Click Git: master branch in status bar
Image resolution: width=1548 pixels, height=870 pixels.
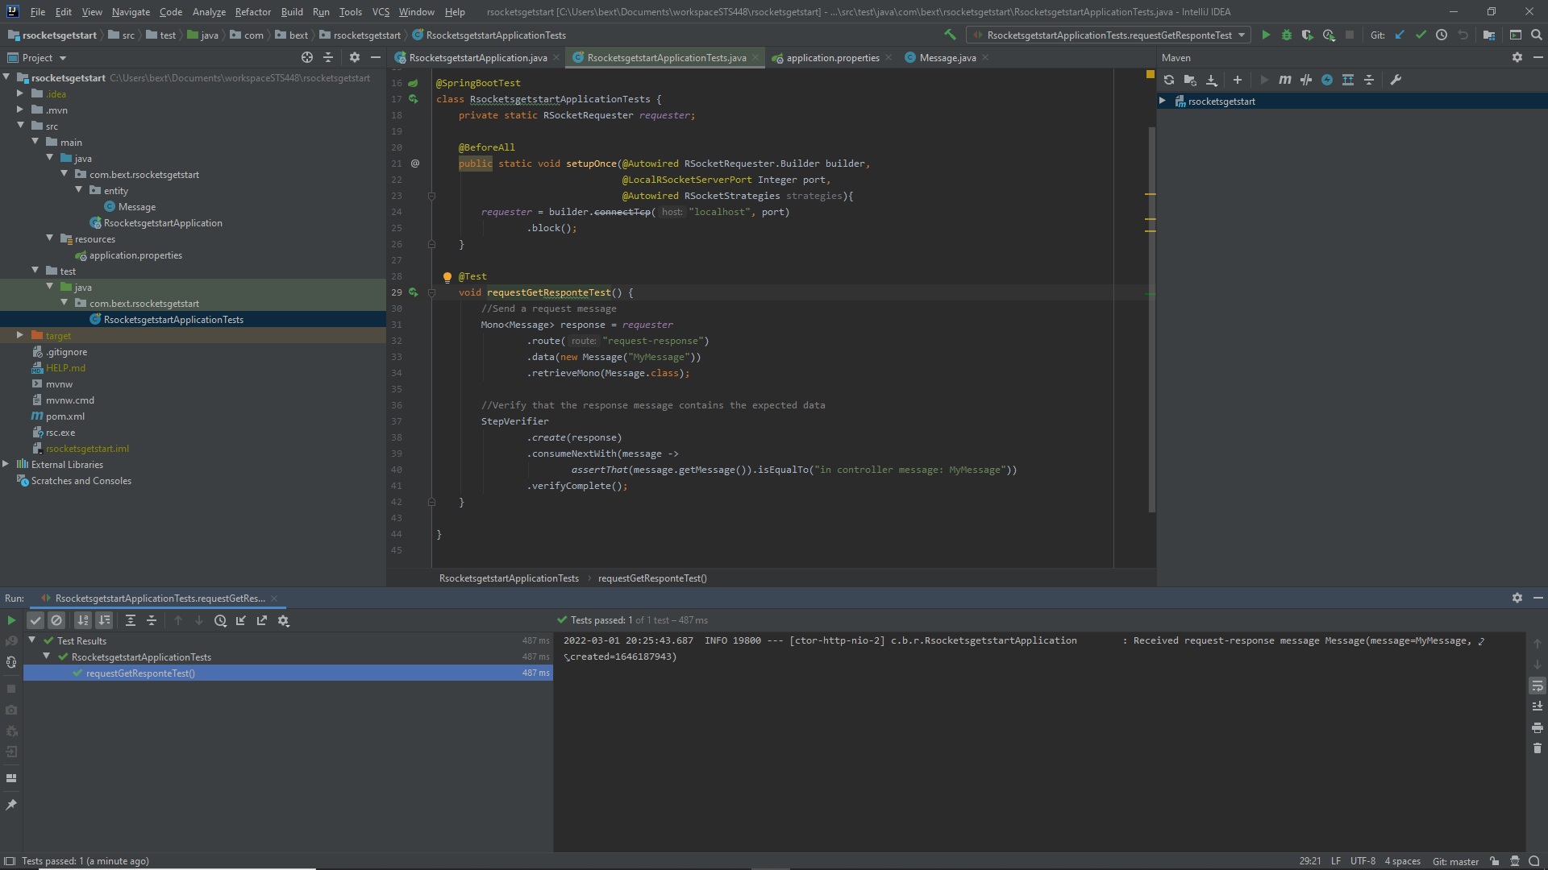[x=1455, y=861]
